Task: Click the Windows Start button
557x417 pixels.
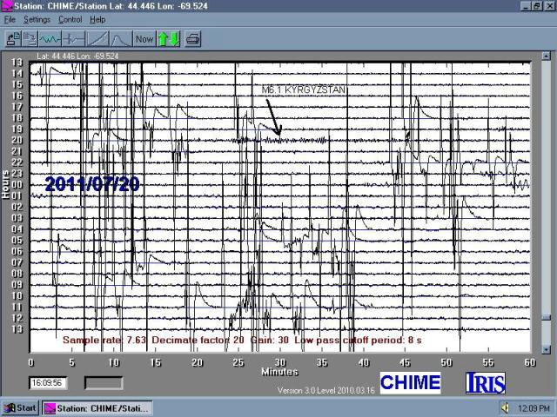Action: tap(20, 407)
